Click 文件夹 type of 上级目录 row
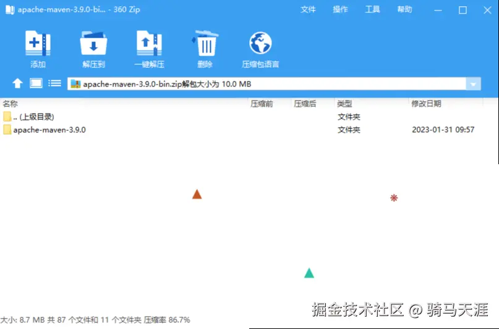Screen dimensions: 499x329 (349, 117)
